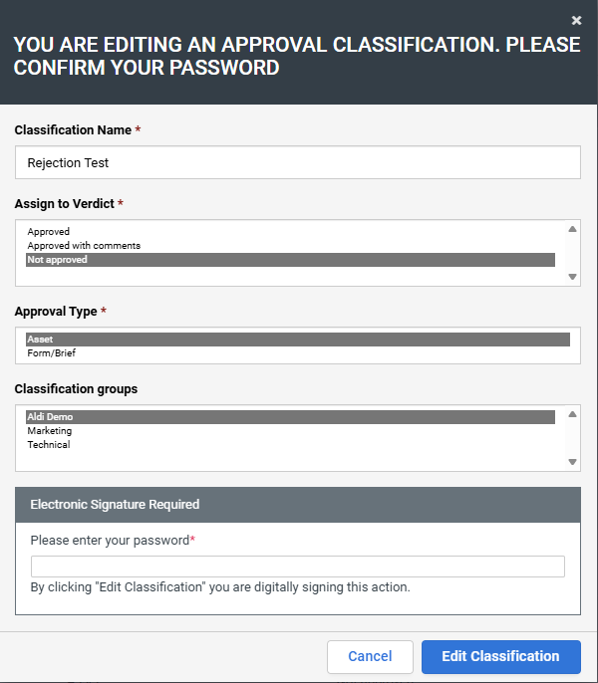Choose the Marketing classification group
Viewport: 598px width, 683px height.
click(50, 431)
